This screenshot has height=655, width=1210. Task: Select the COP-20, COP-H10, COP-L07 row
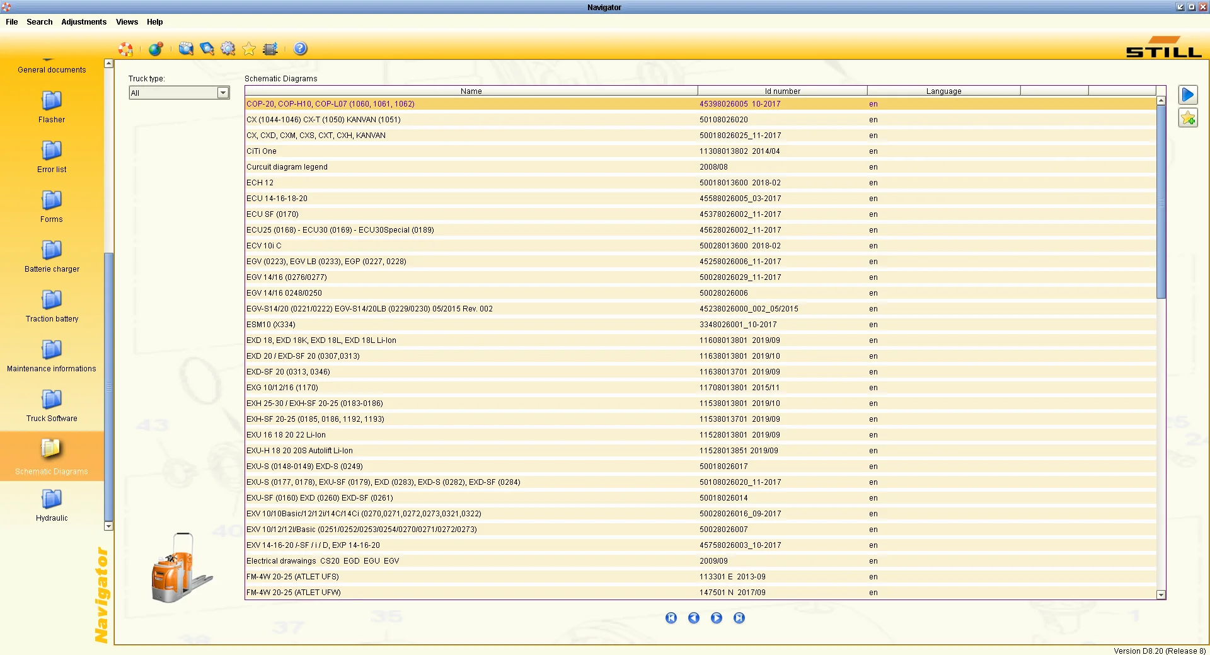[701, 104]
